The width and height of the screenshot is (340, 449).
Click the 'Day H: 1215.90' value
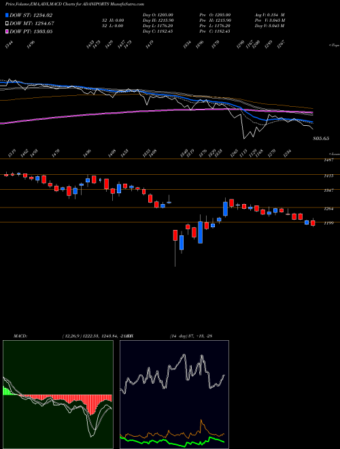pyautogui.click(x=158, y=20)
